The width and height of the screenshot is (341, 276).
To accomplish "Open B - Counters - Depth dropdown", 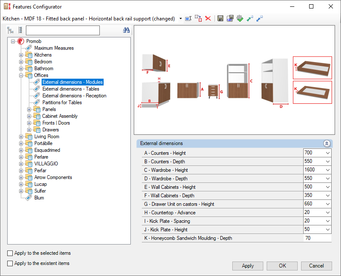I will pyautogui.click(x=328, y=162).
